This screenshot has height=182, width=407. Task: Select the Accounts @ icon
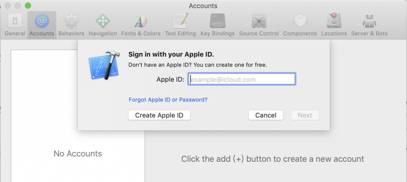(x=42, y=21)
